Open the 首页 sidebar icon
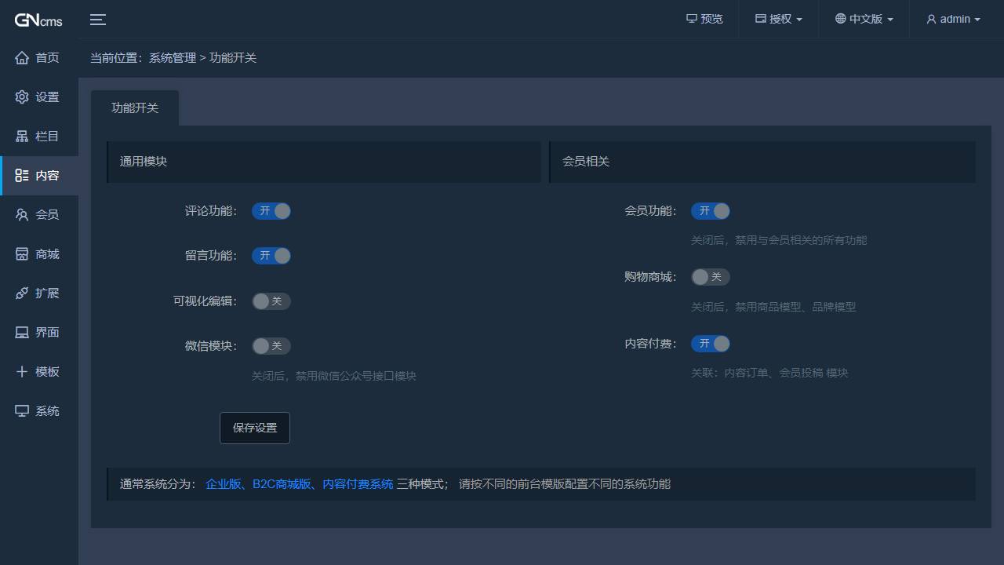The image size is (1004, 565). [21, 57]
